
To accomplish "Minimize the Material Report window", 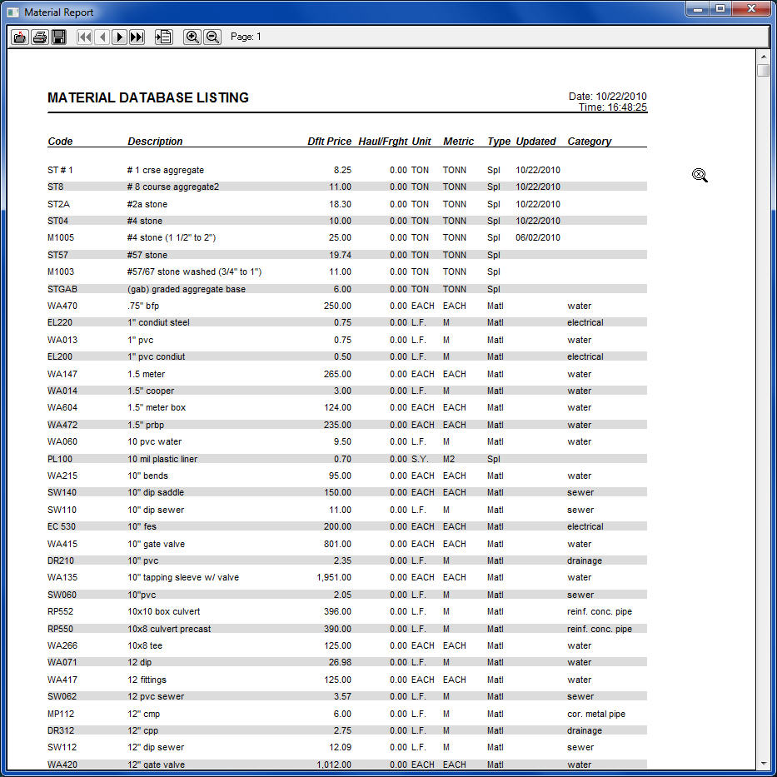I will 698,9.
